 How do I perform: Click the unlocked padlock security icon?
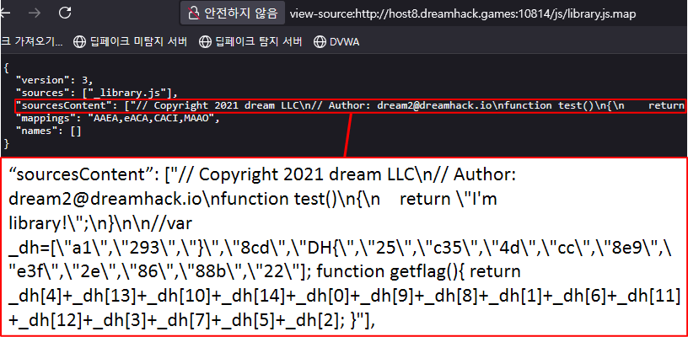tap(193, 13)
